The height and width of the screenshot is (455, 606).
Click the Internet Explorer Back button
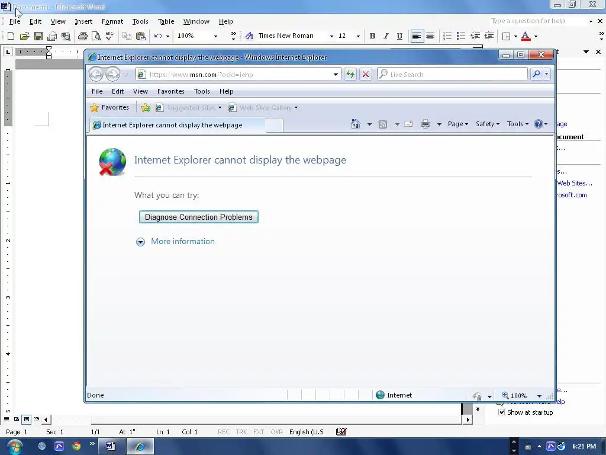[x=96, y=74]
